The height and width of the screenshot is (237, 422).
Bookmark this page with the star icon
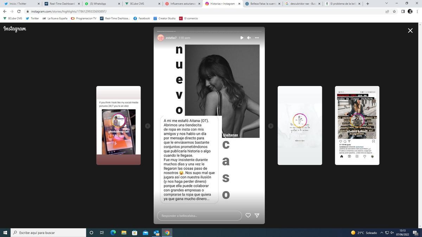pyautogui.click(x=395, y=11)
